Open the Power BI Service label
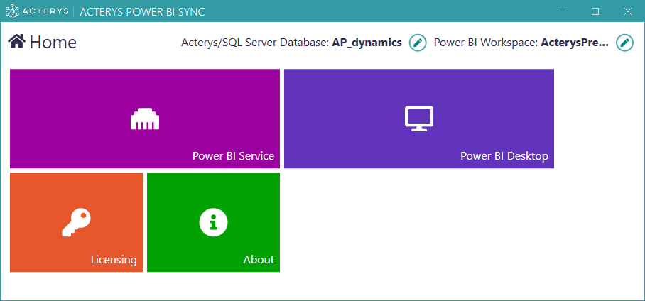The image size is (645, 301). pyautogui.click(x=233, y=156)
